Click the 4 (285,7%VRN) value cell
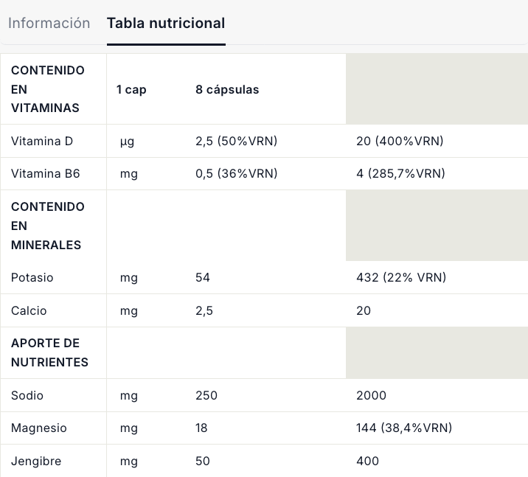 400,174
